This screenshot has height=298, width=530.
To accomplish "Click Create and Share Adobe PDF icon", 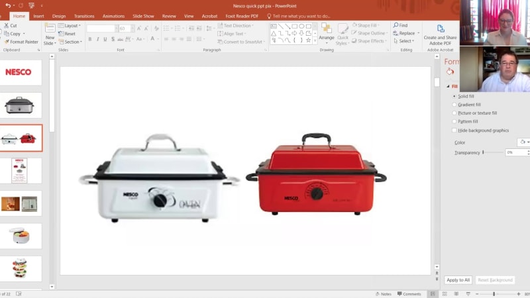I will pyautogui.click(x=441, y=28).
